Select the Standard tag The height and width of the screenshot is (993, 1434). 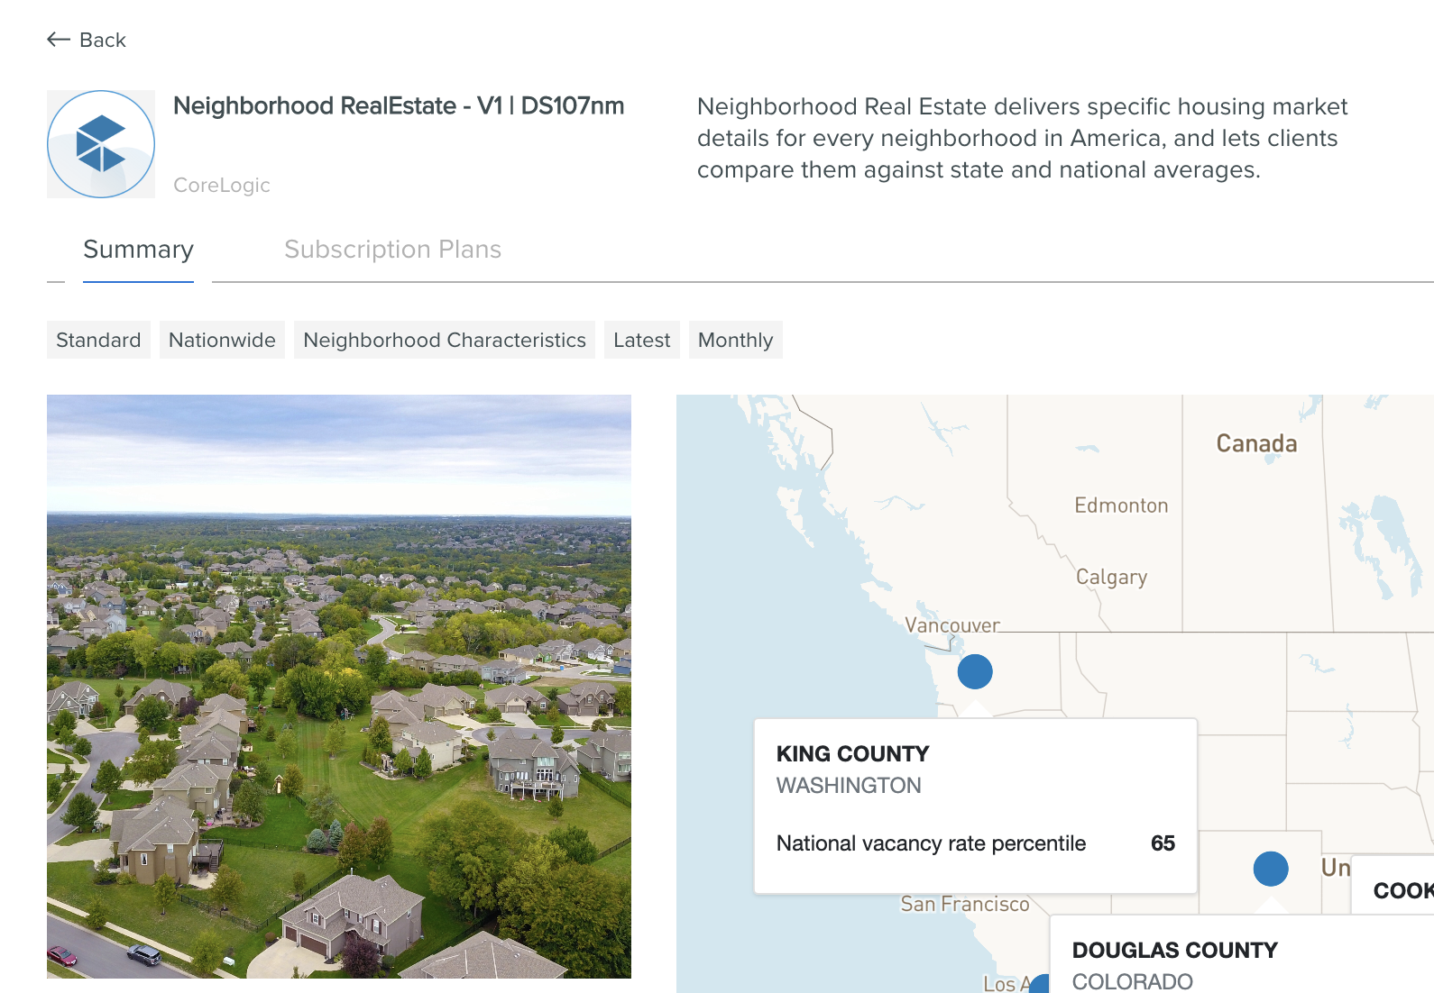point(98,340)
